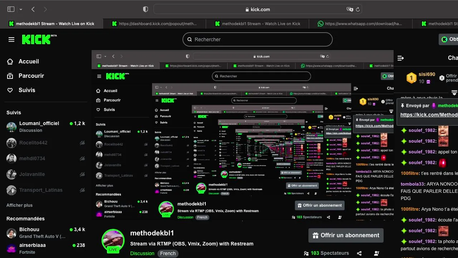Image resolution: width=458 pixels, height=258 pixels.
Task: Open mehdi0734 in the full-size followed list
Action: click(x=46, y=158)
